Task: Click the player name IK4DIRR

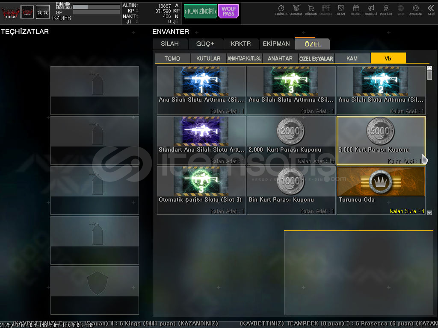Action: pos(62,18)
